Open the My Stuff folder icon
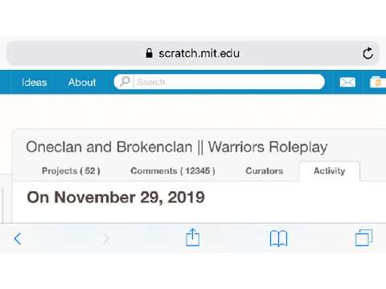Screen dimensions: 386x289 (x=378, y=82)
